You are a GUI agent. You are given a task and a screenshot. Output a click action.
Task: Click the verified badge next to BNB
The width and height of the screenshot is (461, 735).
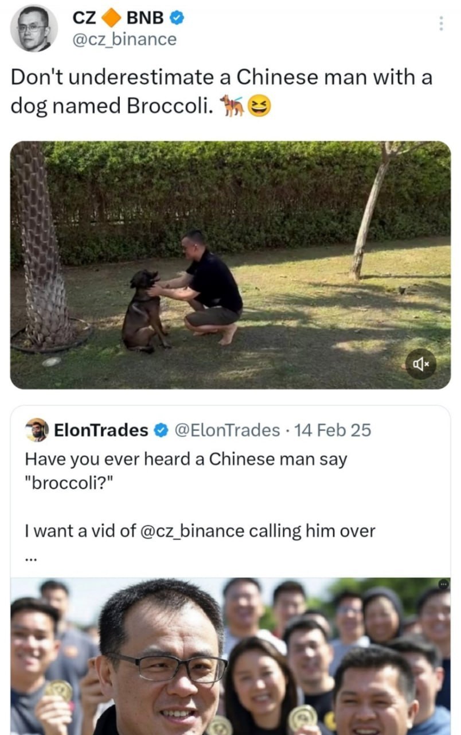click(178, 18)
